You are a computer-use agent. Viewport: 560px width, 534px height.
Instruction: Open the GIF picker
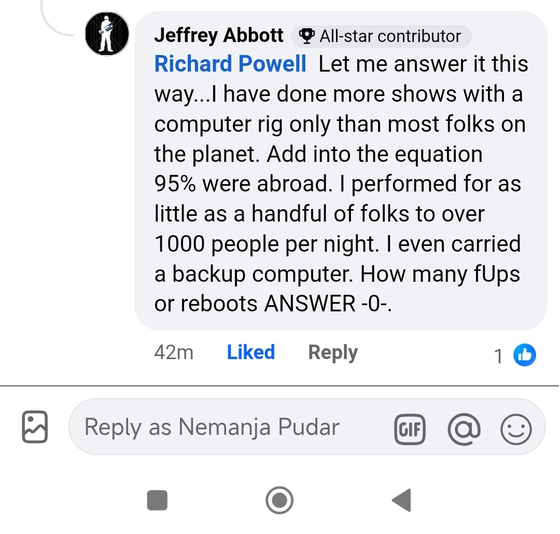(x=410, y=429)
